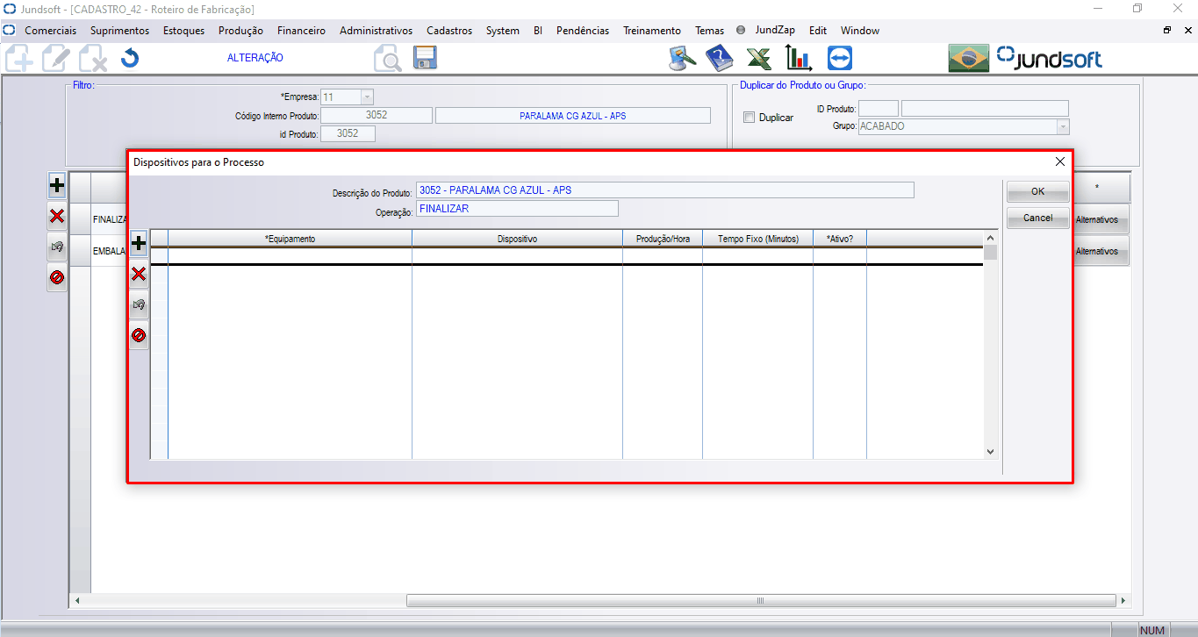The width and height of the screenshot is (1198, 637).
Task: Add a device row with the dialog plus icon
Action: pyautogui.click(x=139, y=244)
